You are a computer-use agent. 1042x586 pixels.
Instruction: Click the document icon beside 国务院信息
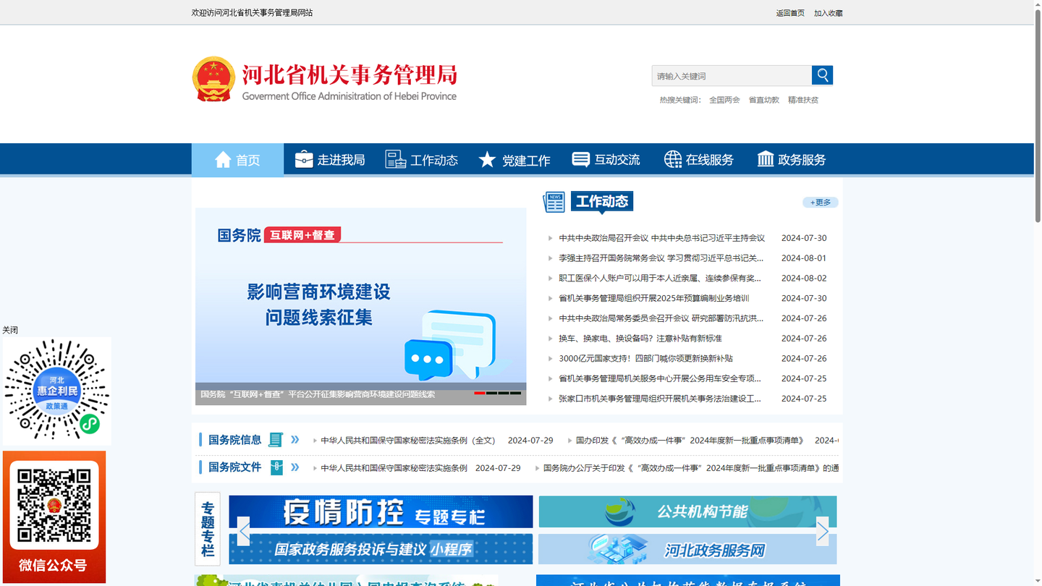276,440
